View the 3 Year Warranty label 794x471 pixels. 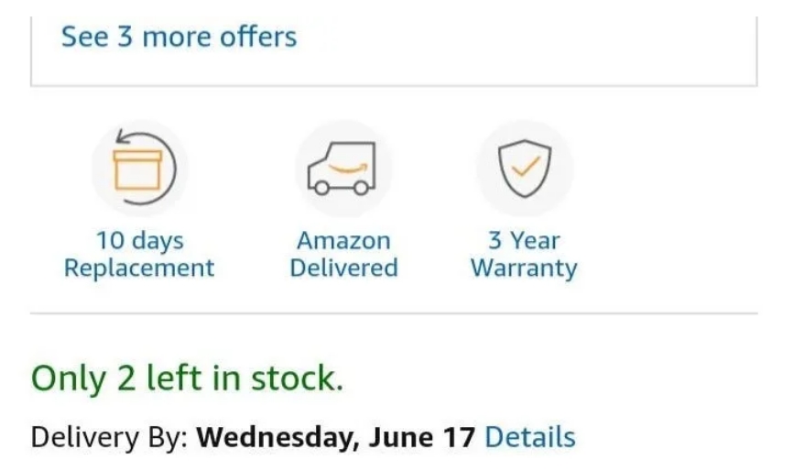[x=524, y=255]
